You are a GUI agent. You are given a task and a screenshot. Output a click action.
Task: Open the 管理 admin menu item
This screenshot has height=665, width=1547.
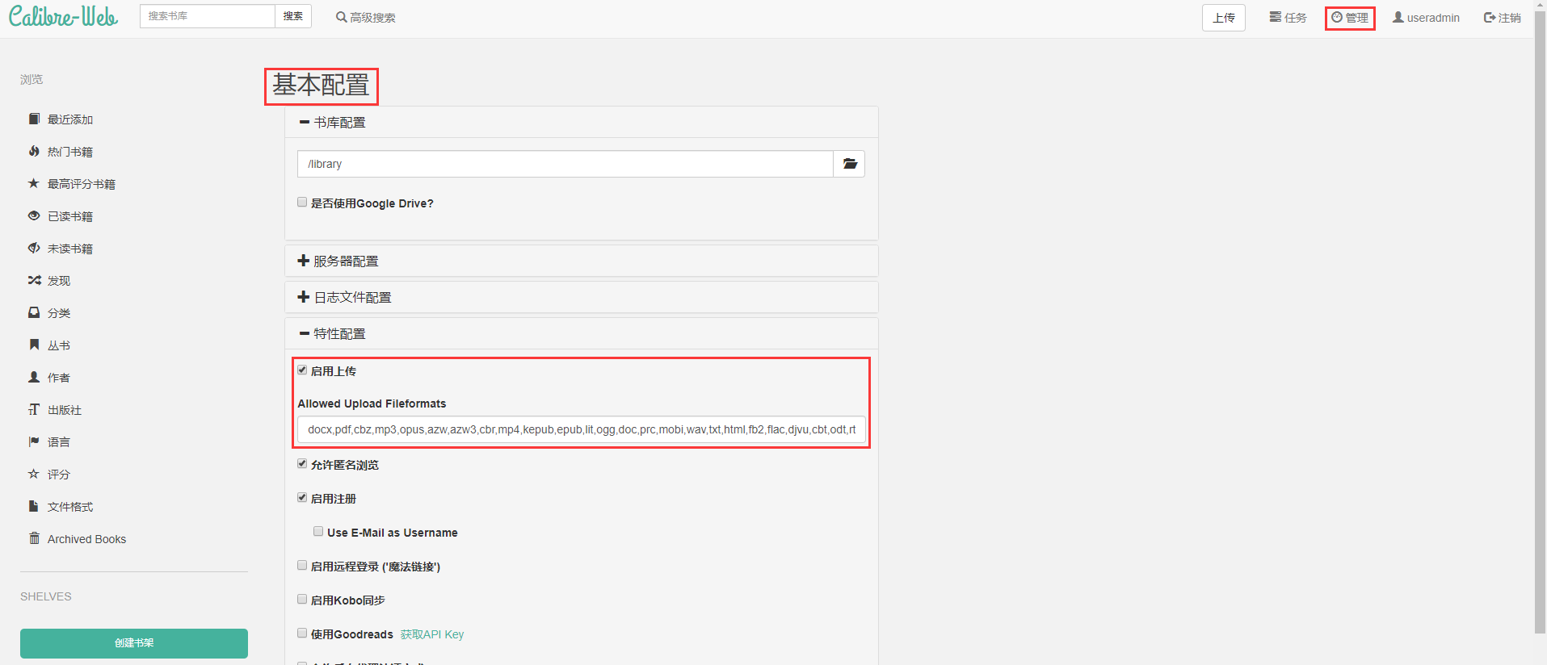(x=1350, y=18)
